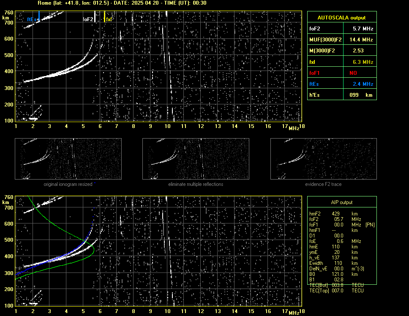This screenshot has height=316, width=409.
Task: Click the Rome date and time header text
Action: [122, 3]
